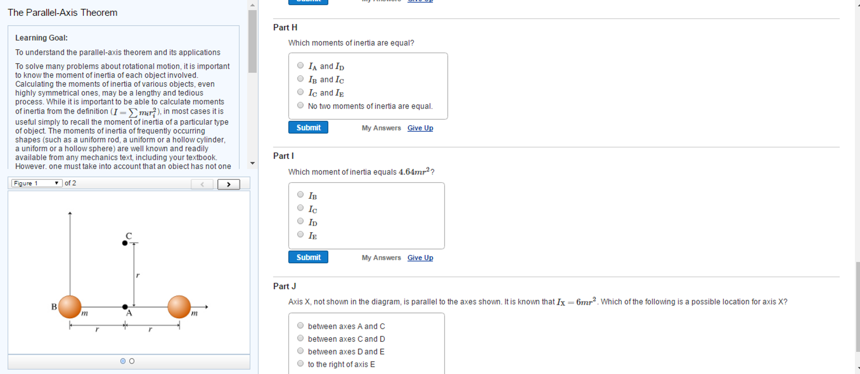Select 'to the right of axis E'

(300, 363)
